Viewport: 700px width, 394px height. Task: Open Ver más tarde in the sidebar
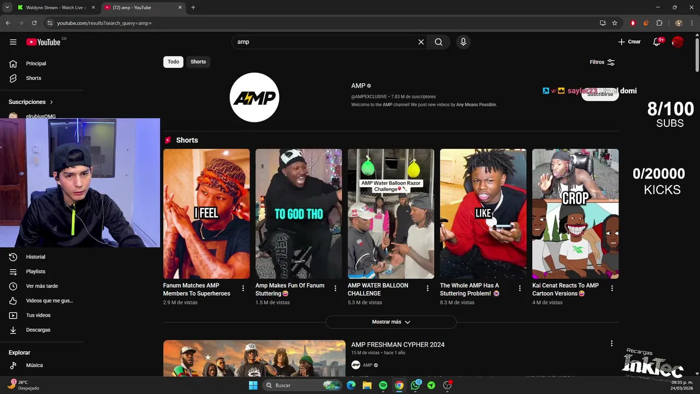[42, 286]
